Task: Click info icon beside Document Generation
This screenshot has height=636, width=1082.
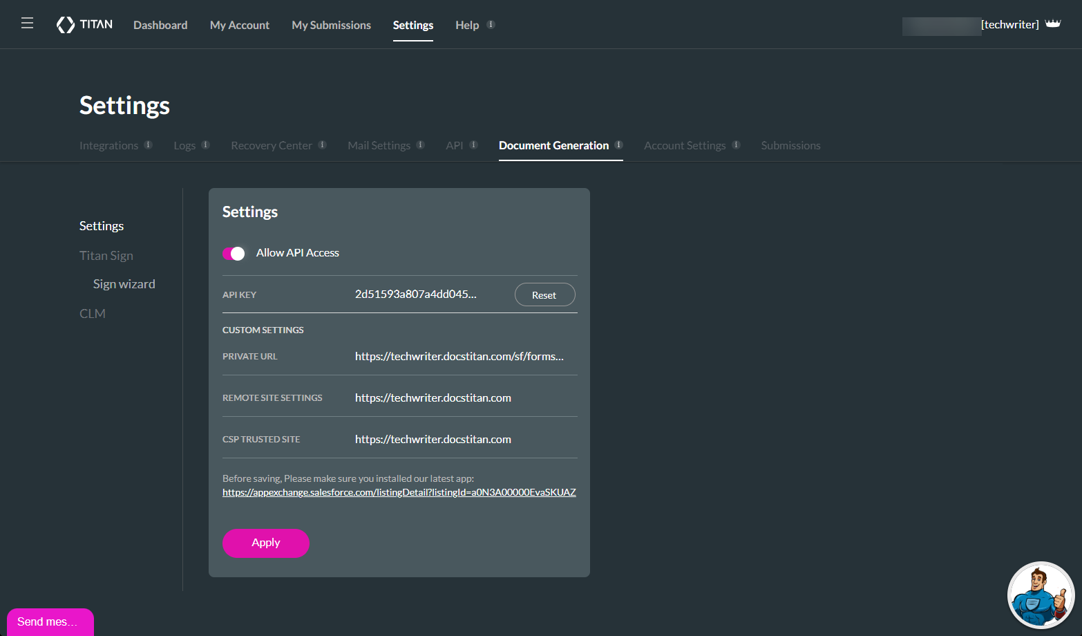Action: point(618,144)
